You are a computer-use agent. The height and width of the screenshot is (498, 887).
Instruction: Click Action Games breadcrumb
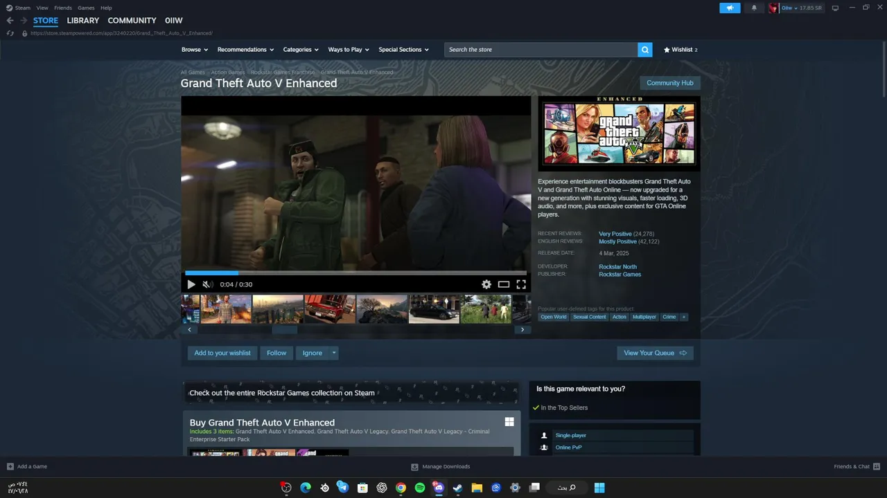[228, 72]
